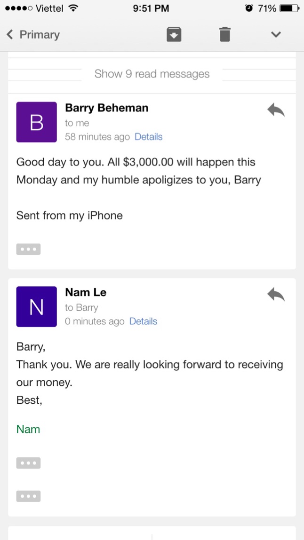Expand quoted text in Barry's message
The width and height of the screenshot is (304, 540).
(28, 249)
